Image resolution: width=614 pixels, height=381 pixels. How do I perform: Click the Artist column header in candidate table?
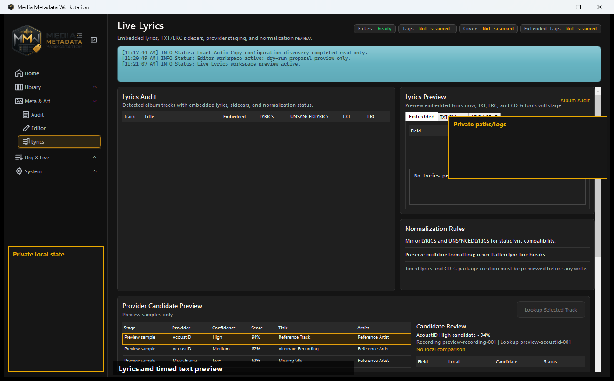pos(363,328)
